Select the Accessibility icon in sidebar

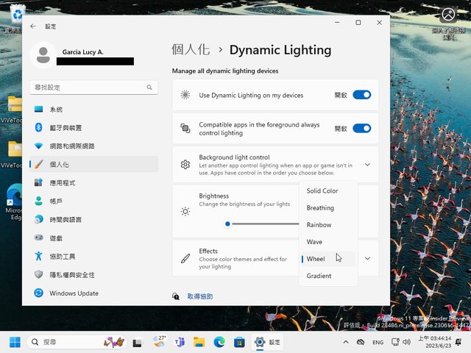coord(38,257)
